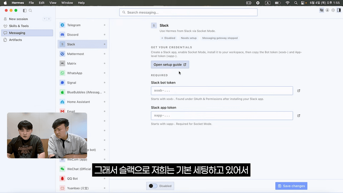343x193 pixels.
Task: Click the input source A icon
Action: click(x=268, y=3)
